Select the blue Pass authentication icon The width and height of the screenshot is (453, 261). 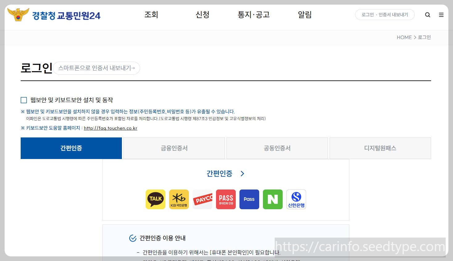click(x=249, y=199)
